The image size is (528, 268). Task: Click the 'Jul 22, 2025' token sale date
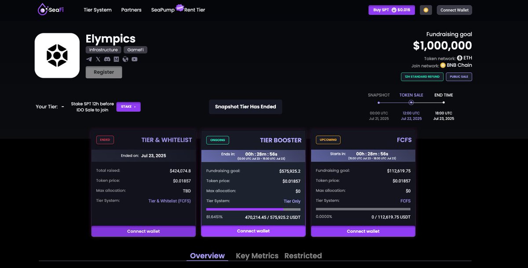pos(411,119)
